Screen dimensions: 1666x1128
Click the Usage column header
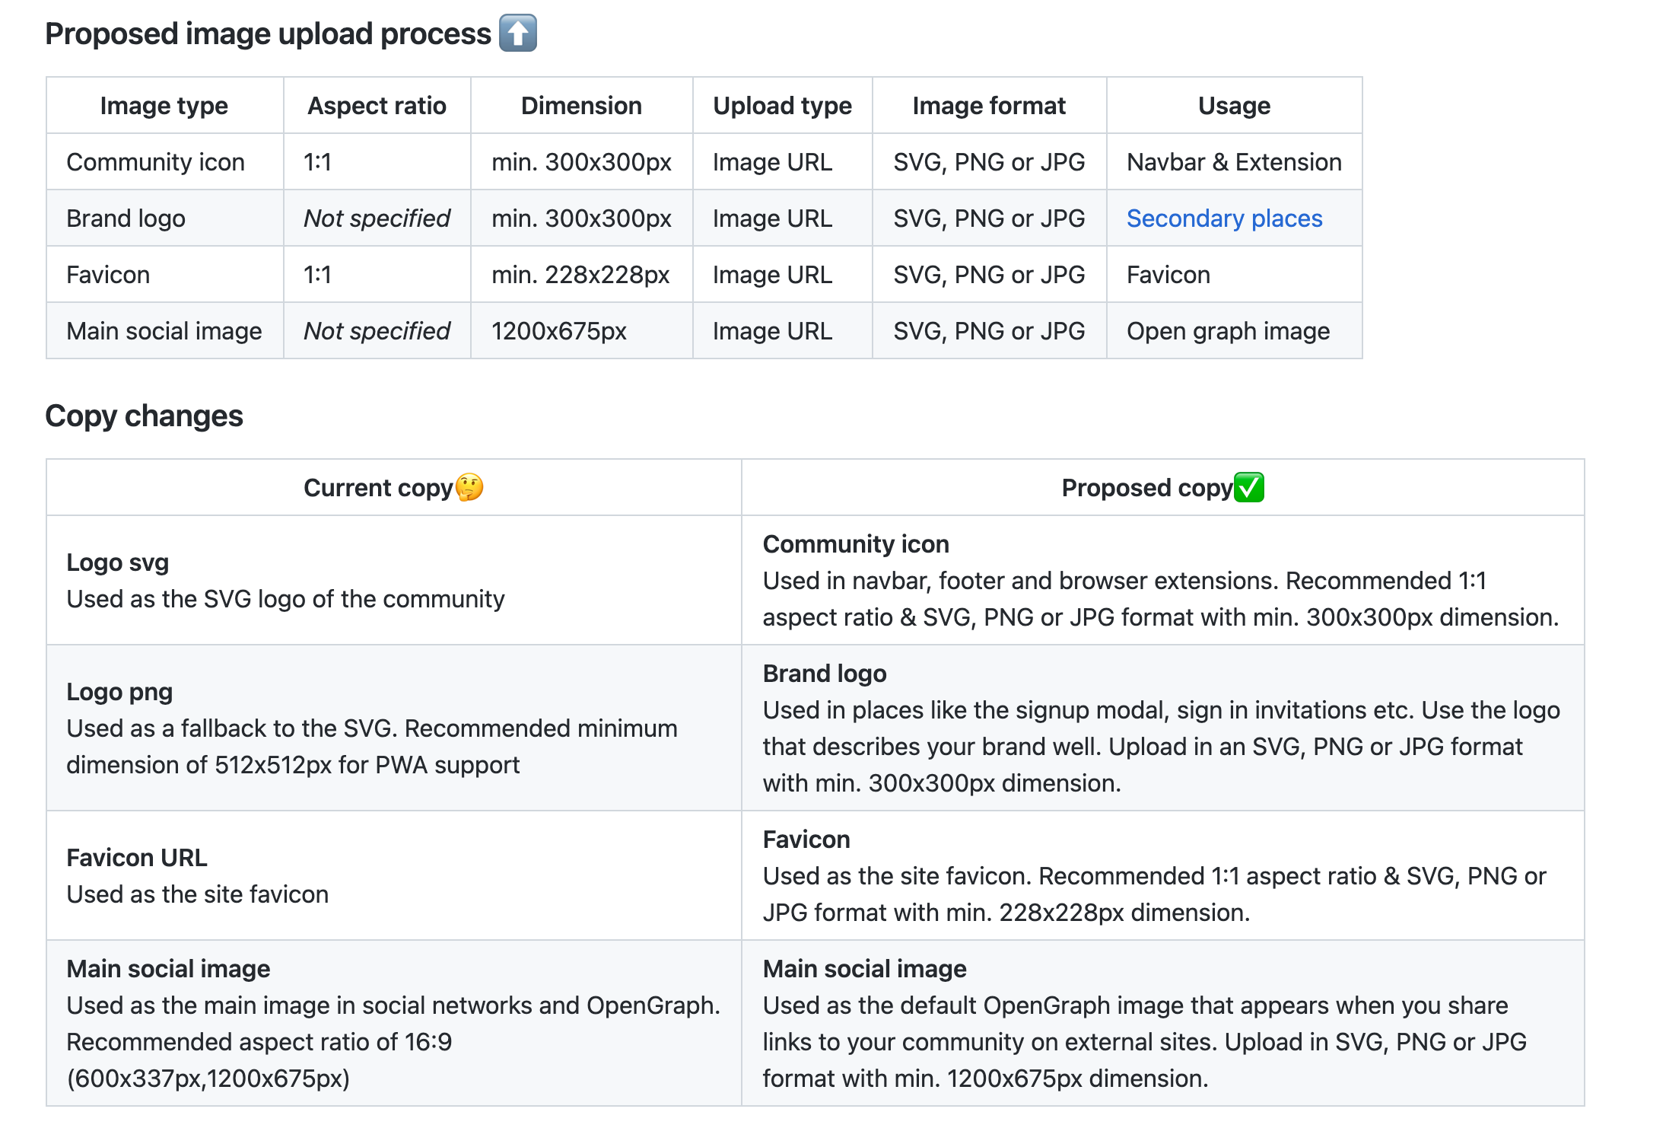[x=1233, y=105]
